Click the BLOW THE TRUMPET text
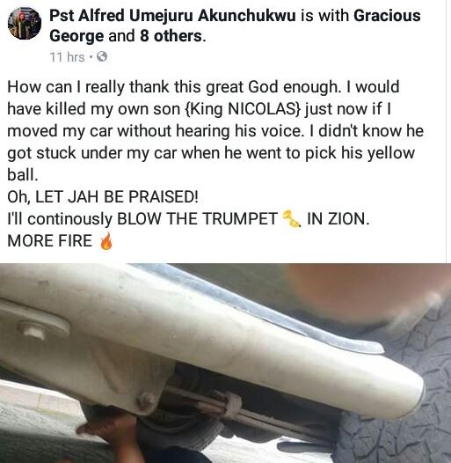This screenshot has height=463, width=451. [x=197, y=219]
